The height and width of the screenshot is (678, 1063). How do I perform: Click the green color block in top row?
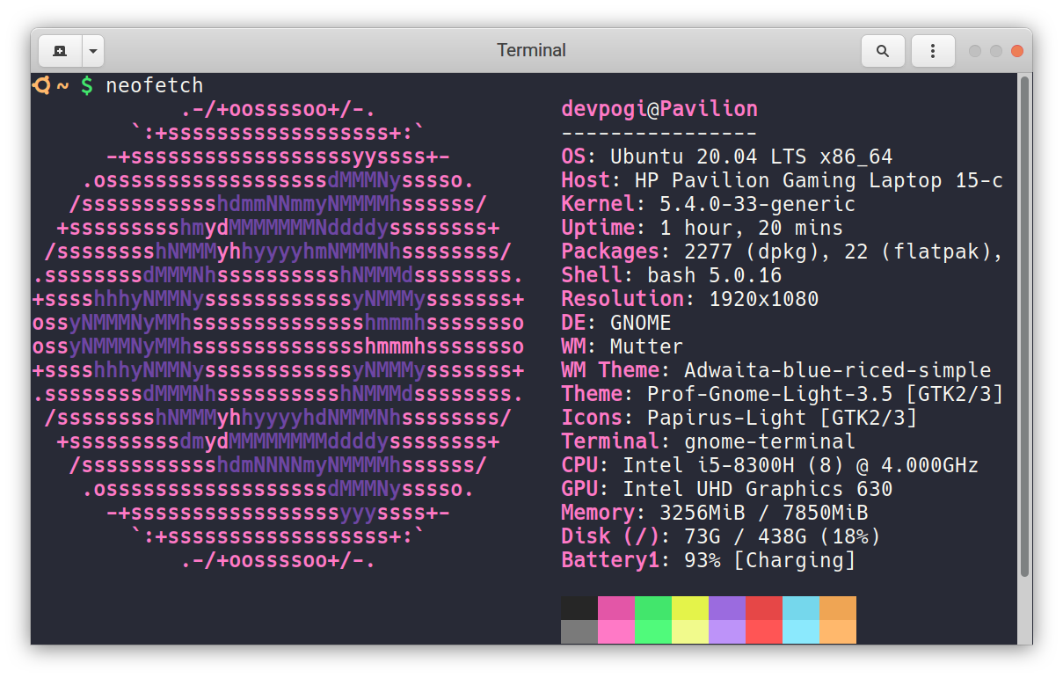click(653, 608)
